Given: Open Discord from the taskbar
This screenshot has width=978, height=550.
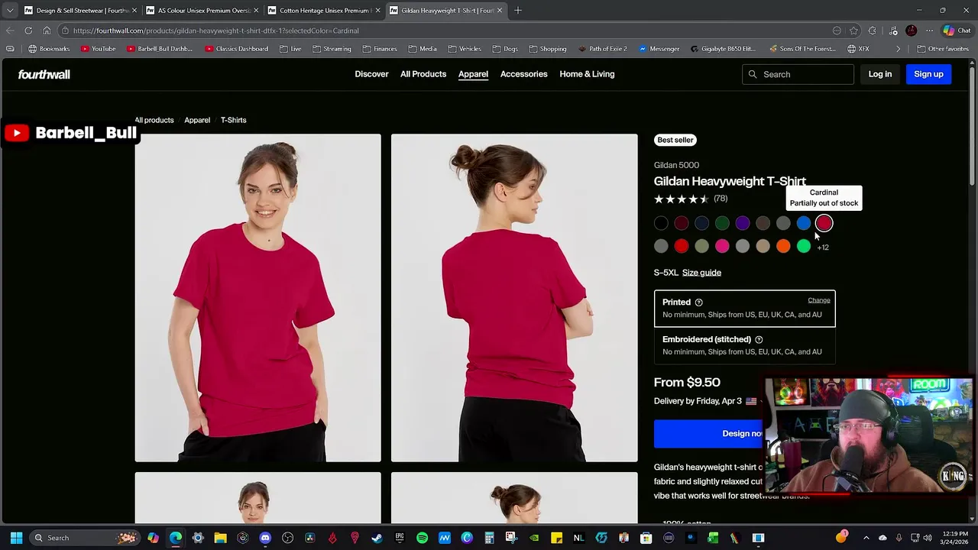Looking at the screenshot, I should pyautogui.click(x=265, y=538).
